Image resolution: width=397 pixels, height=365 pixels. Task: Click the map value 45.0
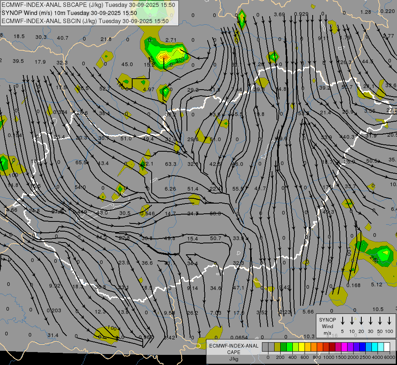click(x=127, y=64)
